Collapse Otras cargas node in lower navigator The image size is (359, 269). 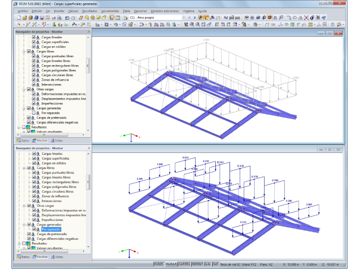24,206
